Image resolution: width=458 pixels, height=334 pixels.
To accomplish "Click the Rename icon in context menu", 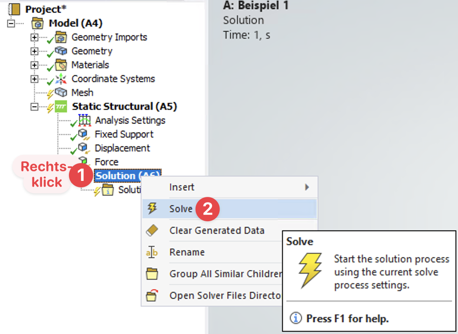I will click(x=152, y=252).
